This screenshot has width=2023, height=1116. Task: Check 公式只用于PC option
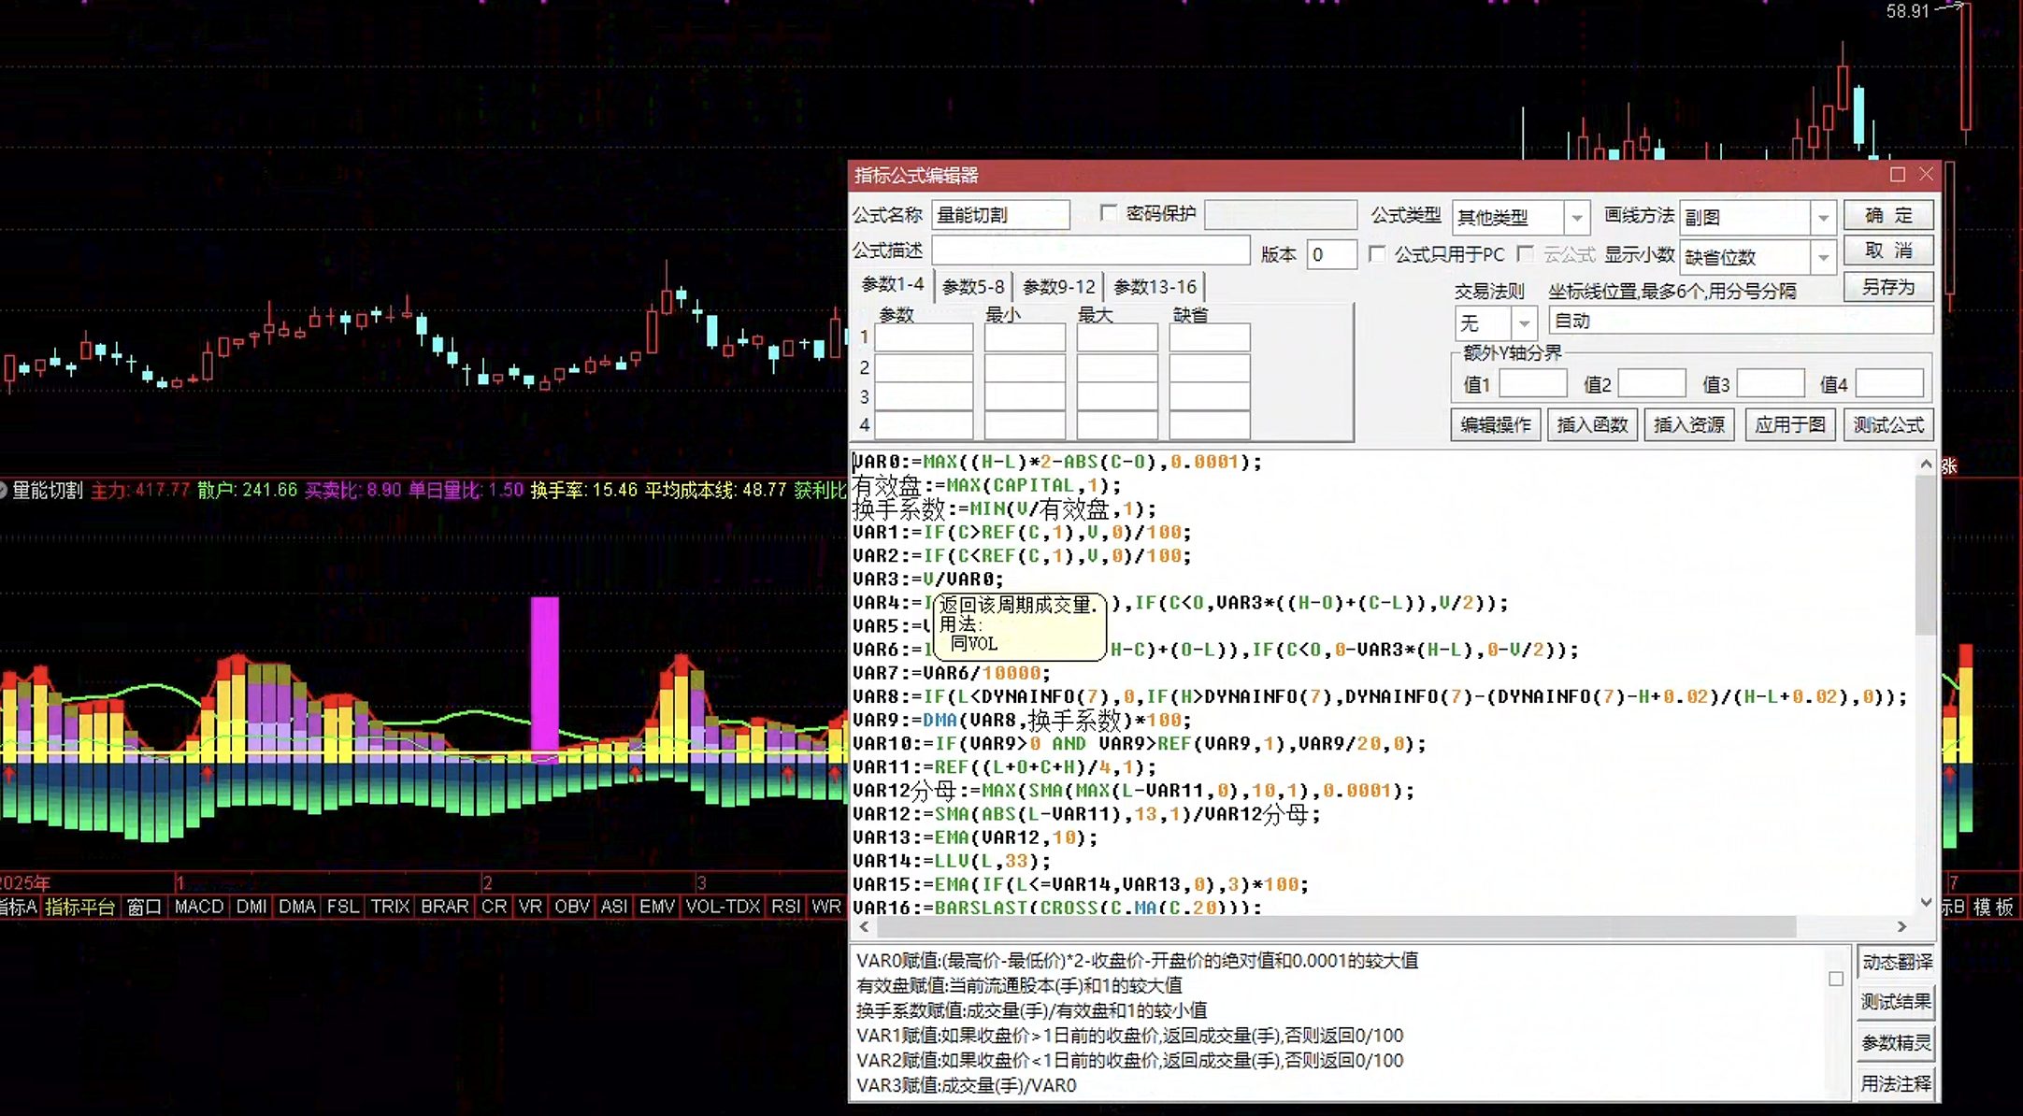click(x=1377, y=253)
